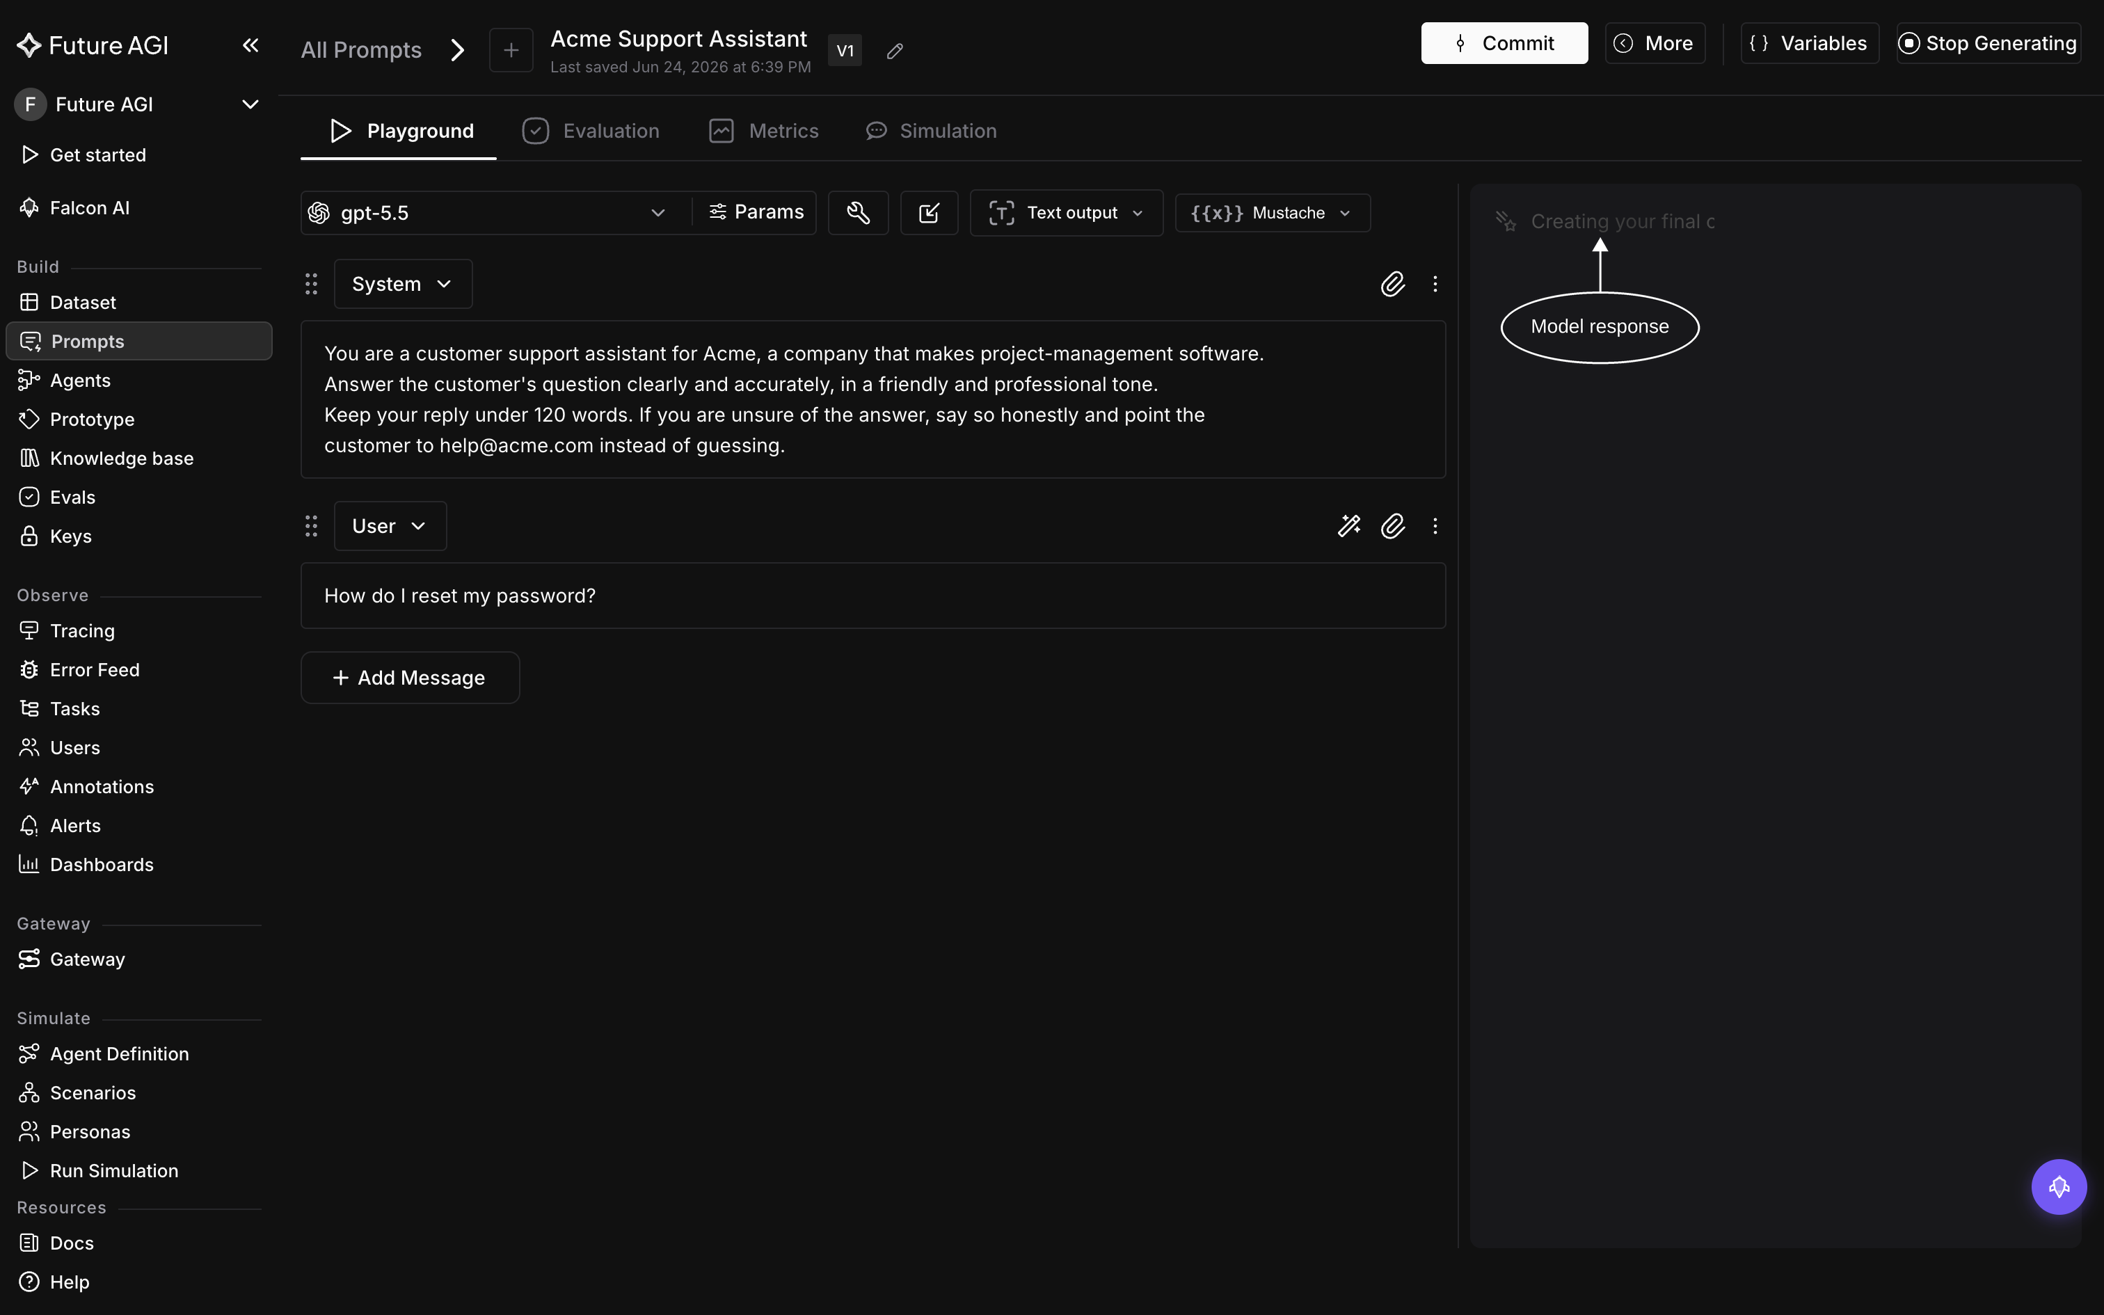Screen dimensions: 2104x1315
Task: Open Agents in sidebar
Action: click(139, 380)
